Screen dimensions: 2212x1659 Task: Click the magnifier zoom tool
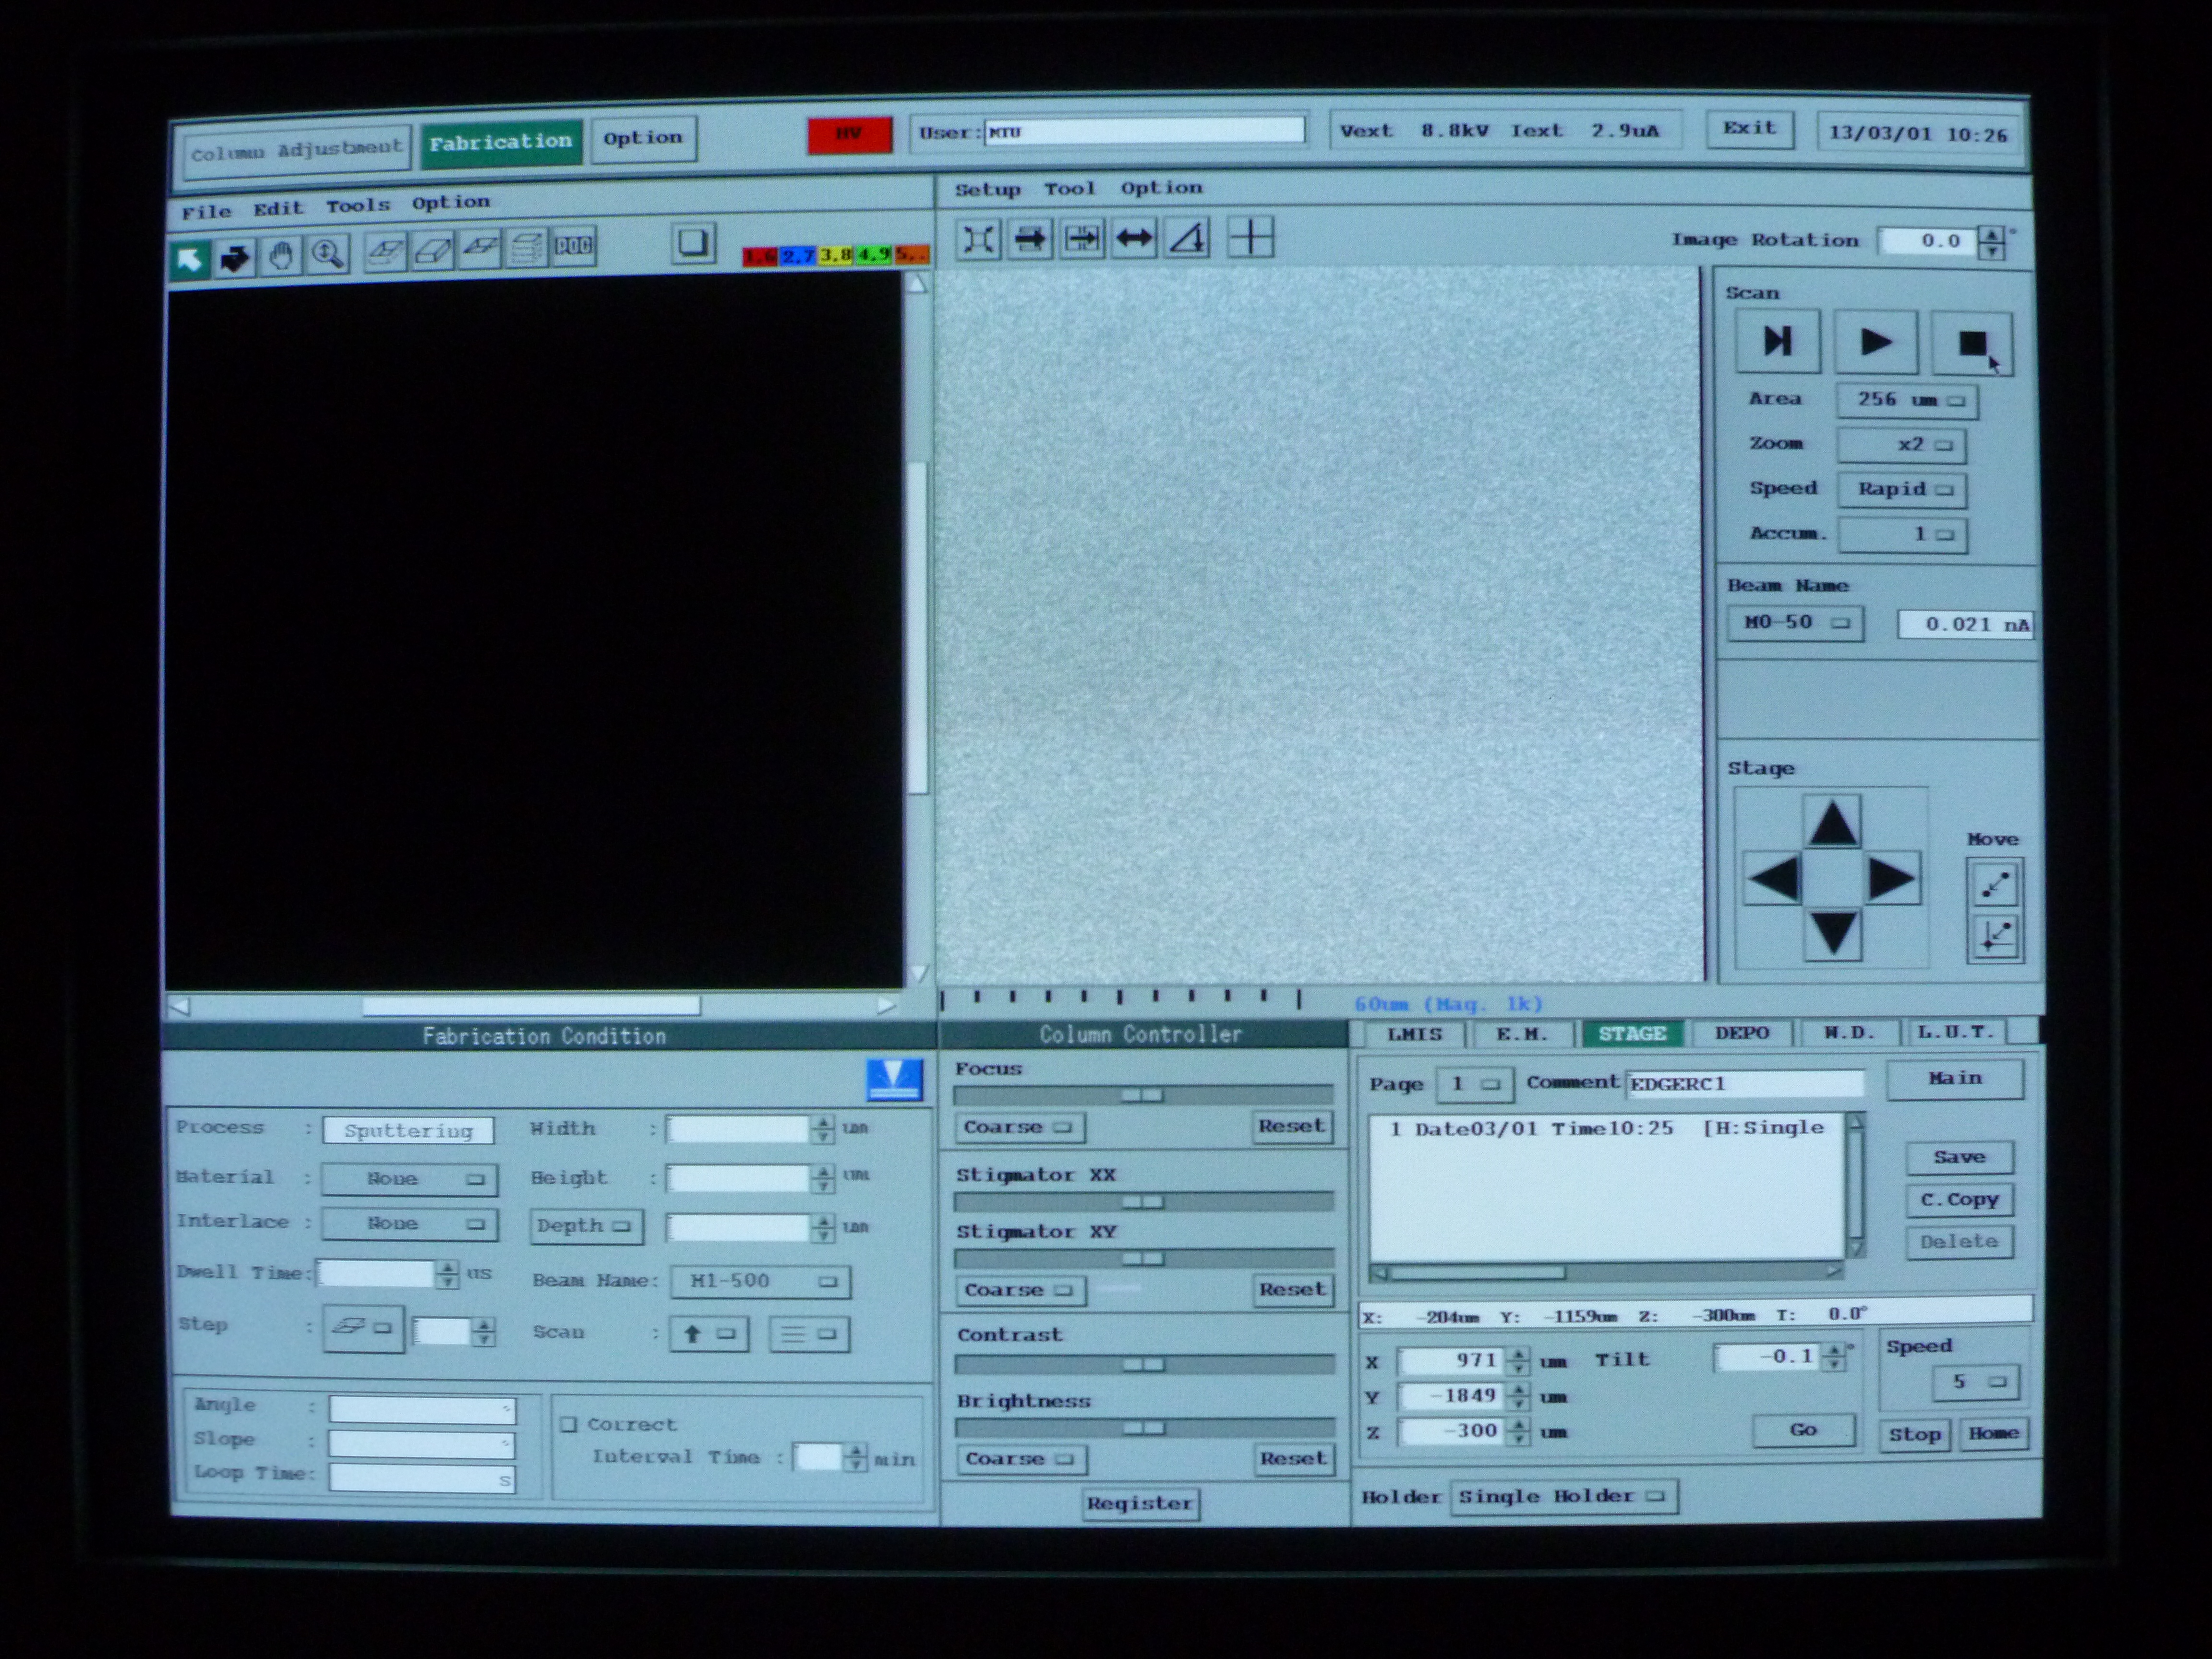pos(328,254)
